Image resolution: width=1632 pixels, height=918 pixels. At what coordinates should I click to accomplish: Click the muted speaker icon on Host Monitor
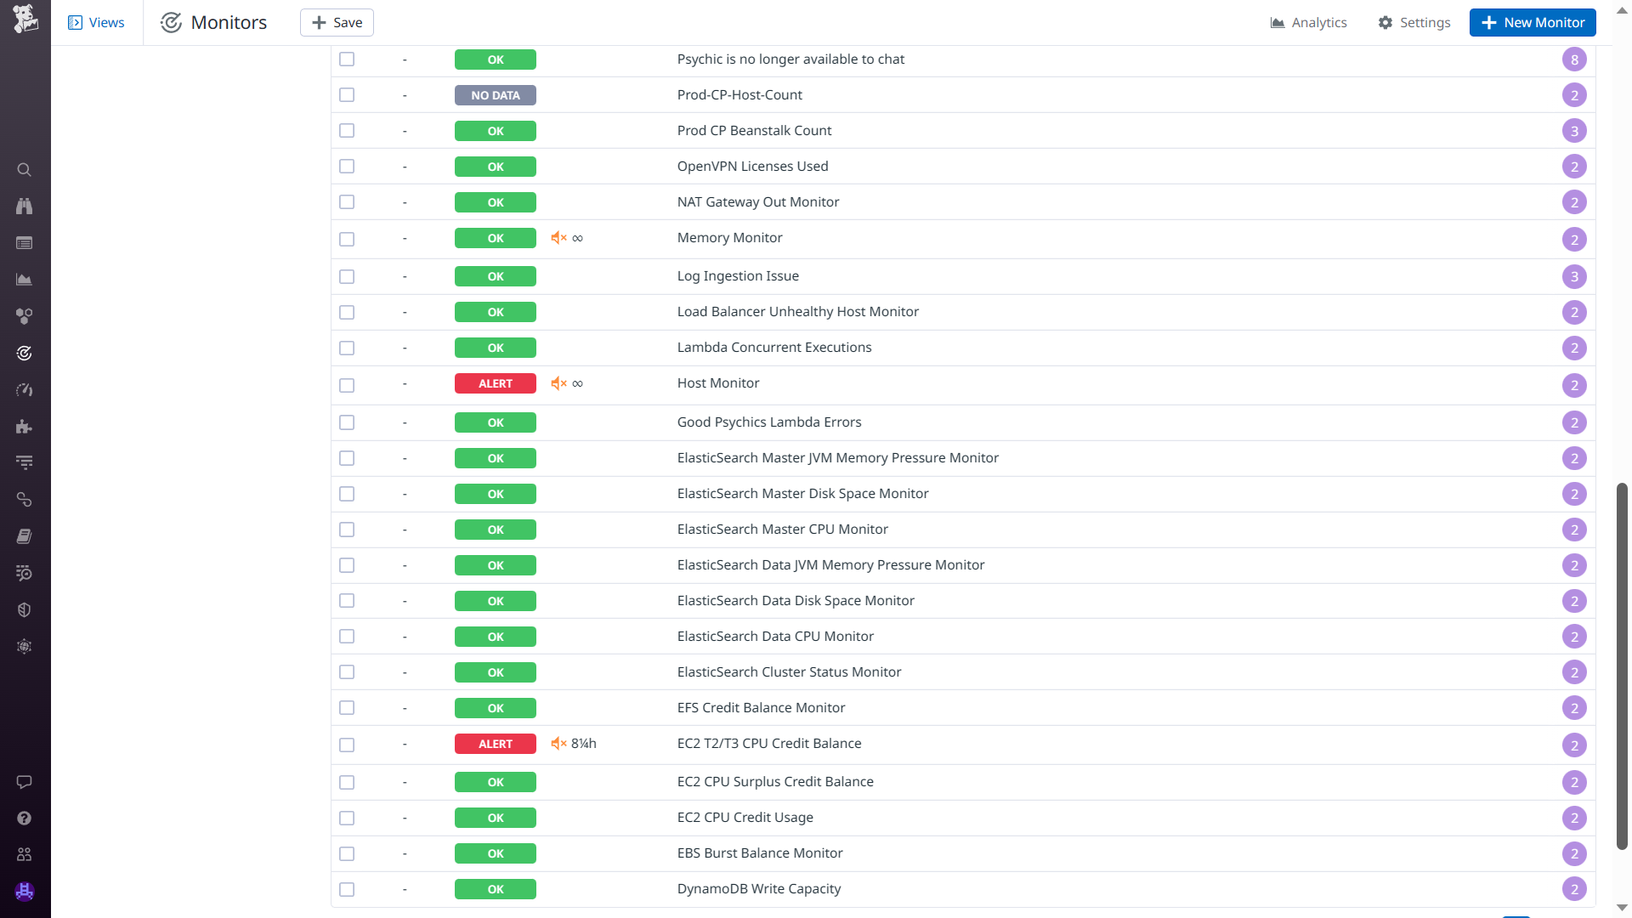coord(558,383)
